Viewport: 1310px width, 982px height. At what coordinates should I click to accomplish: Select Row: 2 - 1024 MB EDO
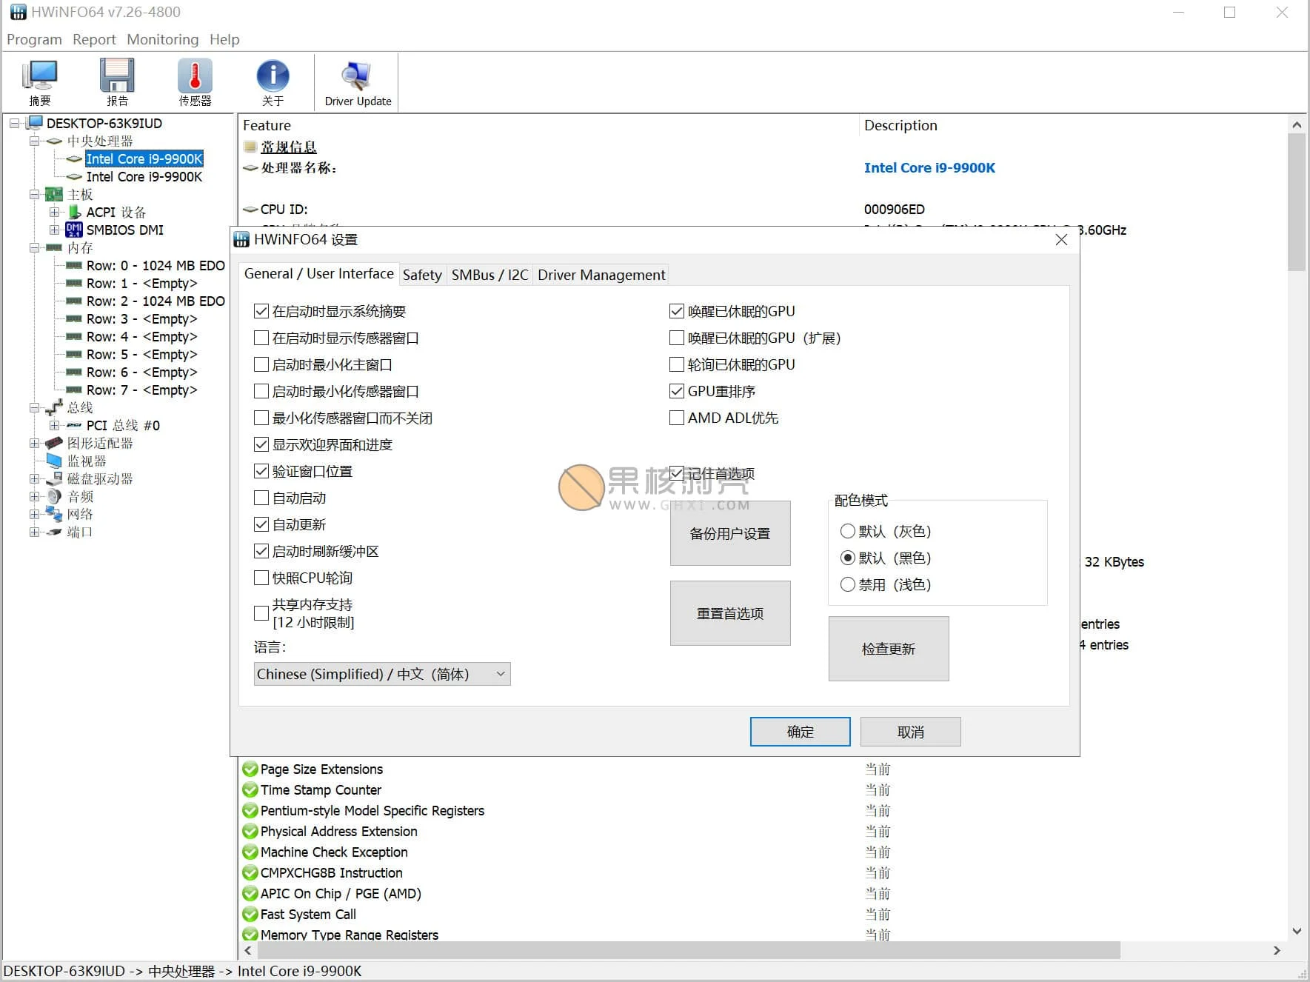pyautogui.click(x=156, y=301)
